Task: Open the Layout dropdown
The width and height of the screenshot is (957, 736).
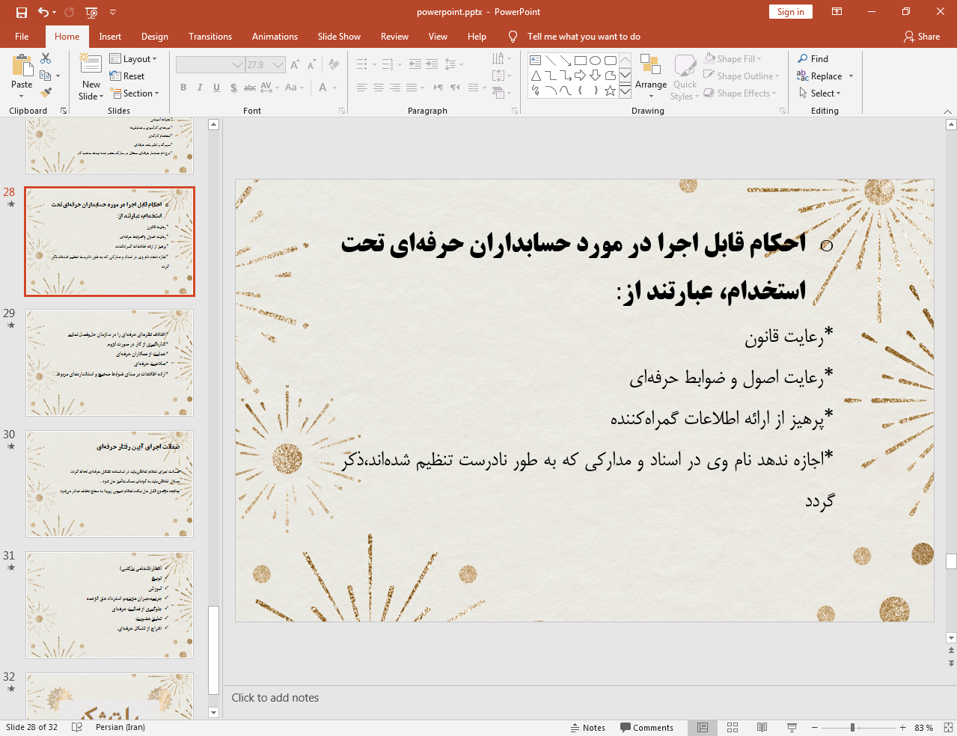Action: (x=133, y=59)
